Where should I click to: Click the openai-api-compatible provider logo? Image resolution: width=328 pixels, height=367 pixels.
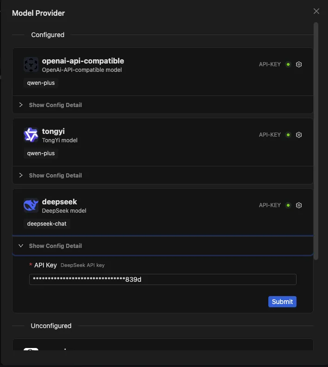click(x=31, y=64)
